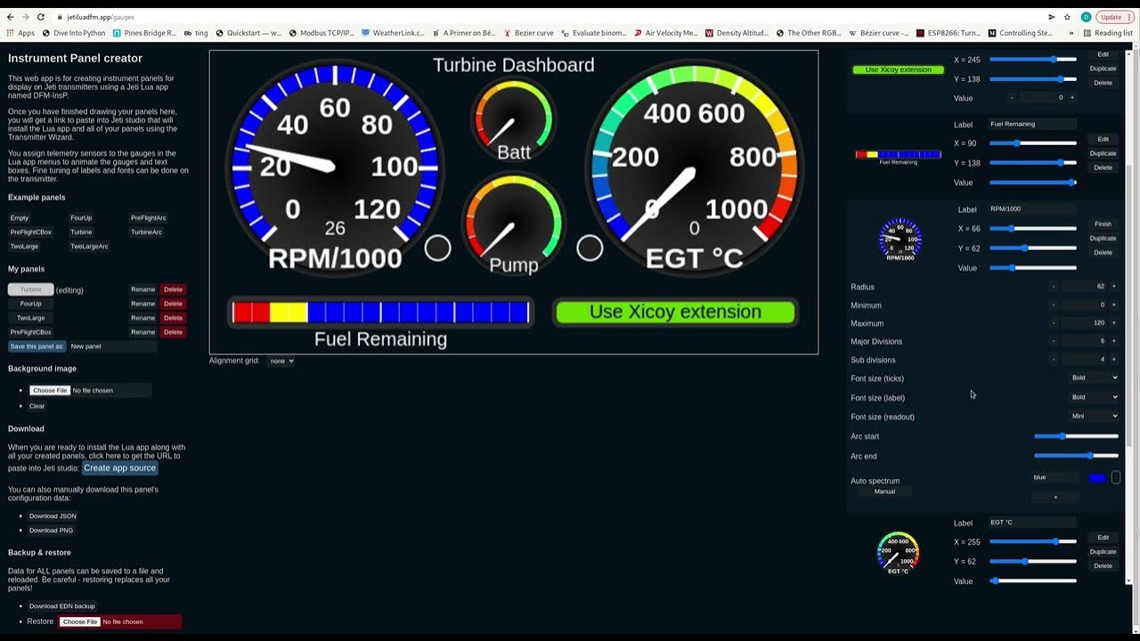Decrease the Radius value with minus
Screen dimensions: 1140x641
click(1054, 287)
